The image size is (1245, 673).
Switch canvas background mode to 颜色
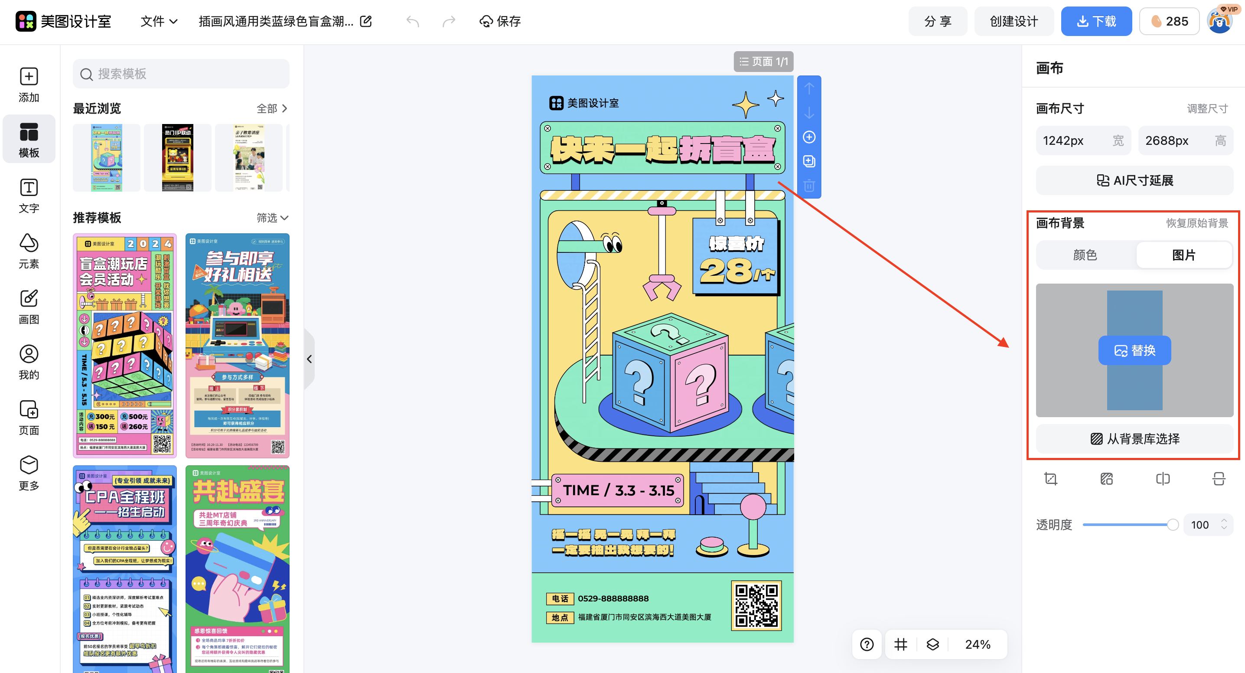click(1086, 255)
